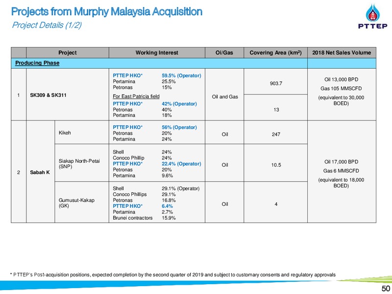Click 'Gas 105 MMSCFD' sales volume
This screenshot has width=392, height=294.
coord(341,89)
